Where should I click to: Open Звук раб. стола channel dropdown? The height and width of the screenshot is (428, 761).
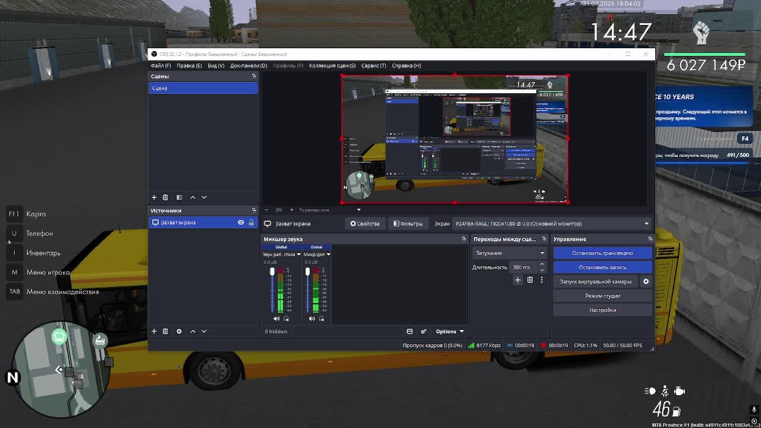[298, 254]
